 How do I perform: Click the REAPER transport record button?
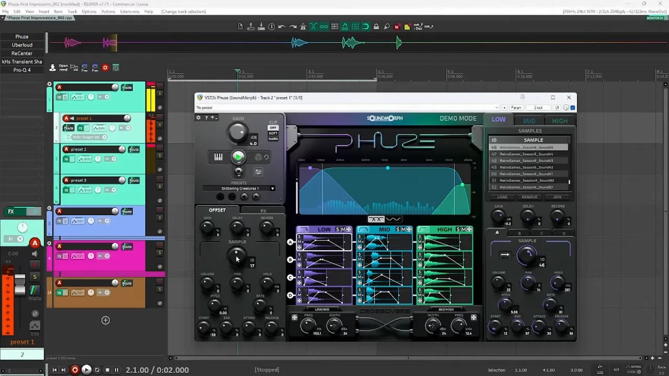[75, 370]
